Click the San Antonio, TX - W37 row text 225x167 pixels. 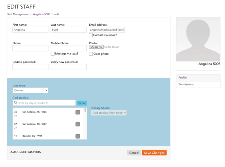click(34, 124)
